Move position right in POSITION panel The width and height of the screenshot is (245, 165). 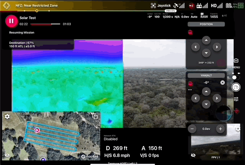point(217,47)
